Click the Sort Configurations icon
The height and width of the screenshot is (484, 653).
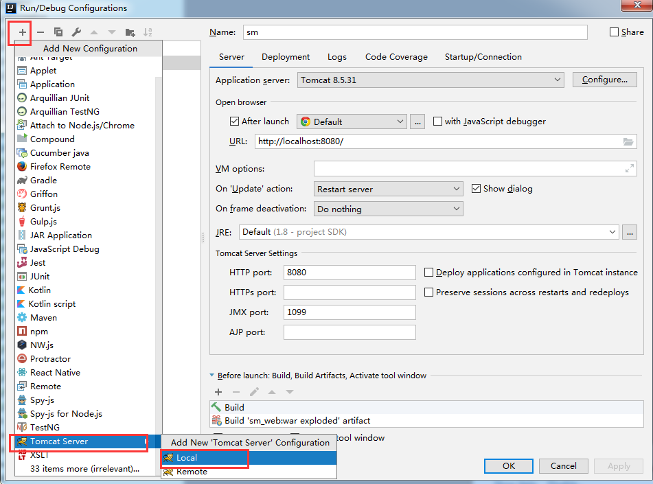[148, 32]
